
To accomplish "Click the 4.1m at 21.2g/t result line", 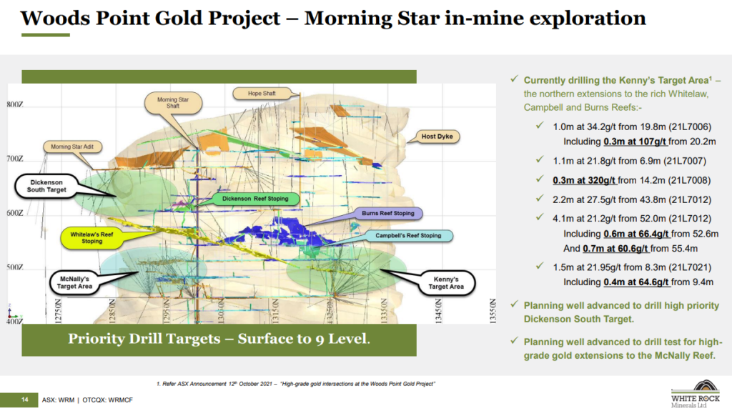I will [x=632, y=219].
